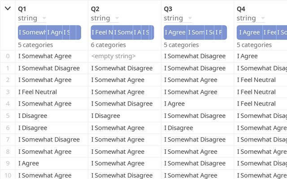This screenshot has width=287, height=179.
Task: Click Q2 'I Feel N' category bar segment
Action: [102, 33]
